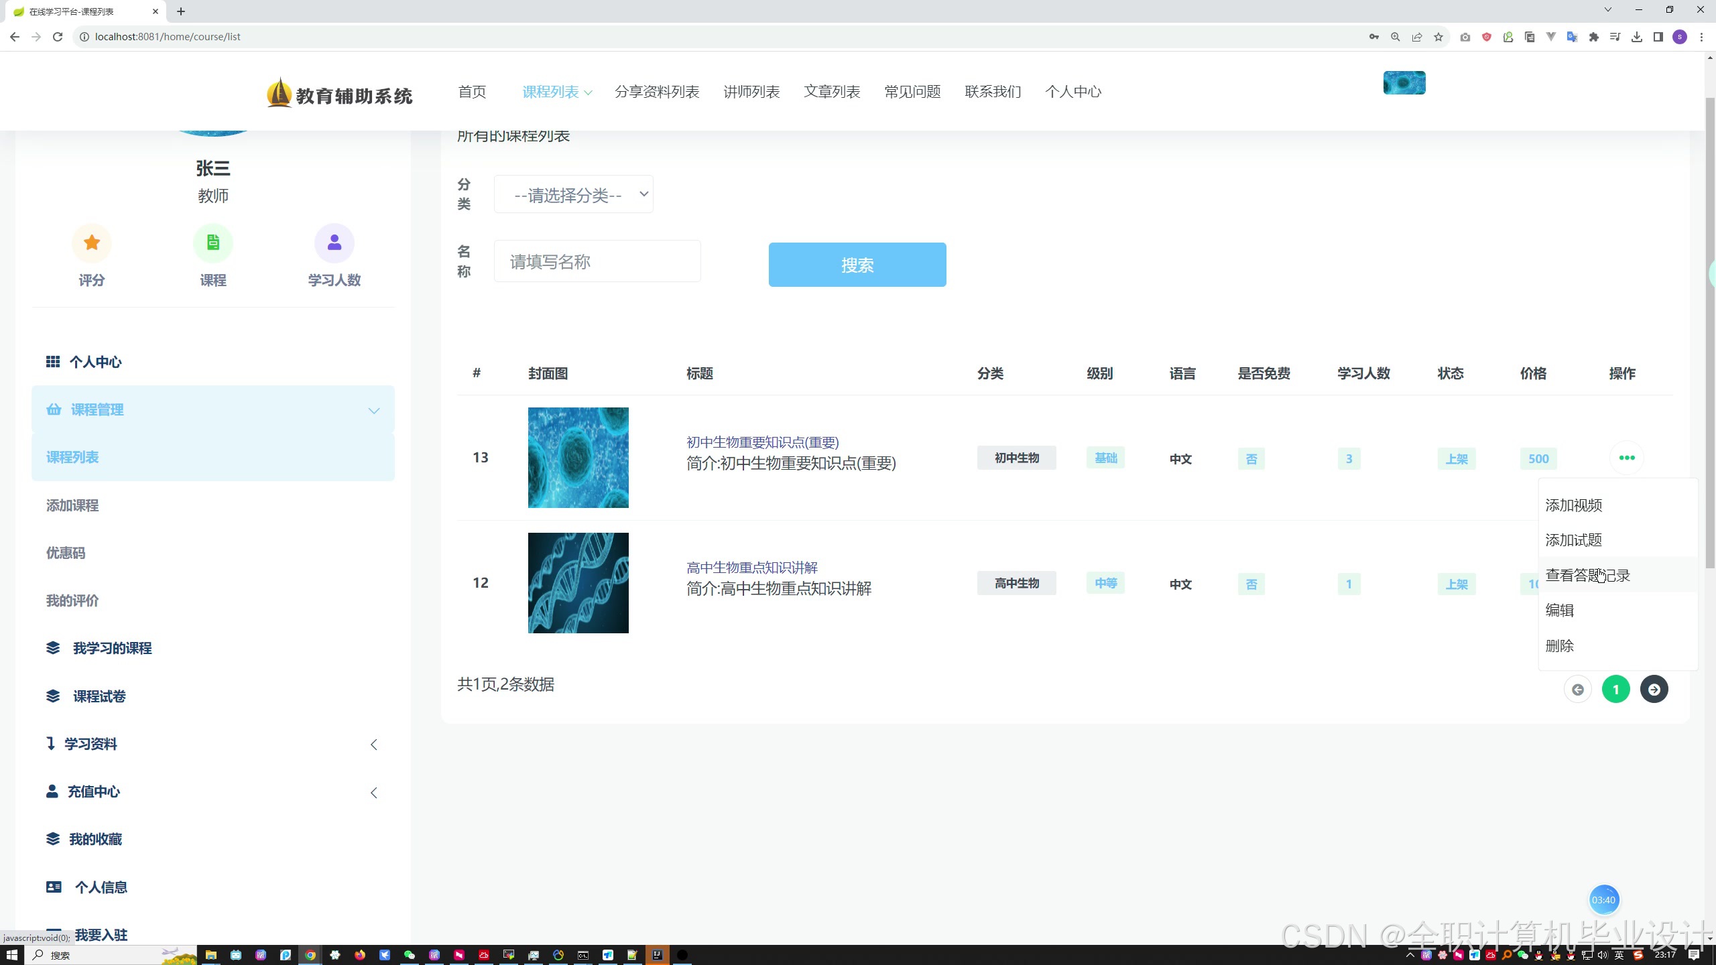Open the three-dot action menu for course 13
The image size is (1716, 965).
tap(1626, 458)
